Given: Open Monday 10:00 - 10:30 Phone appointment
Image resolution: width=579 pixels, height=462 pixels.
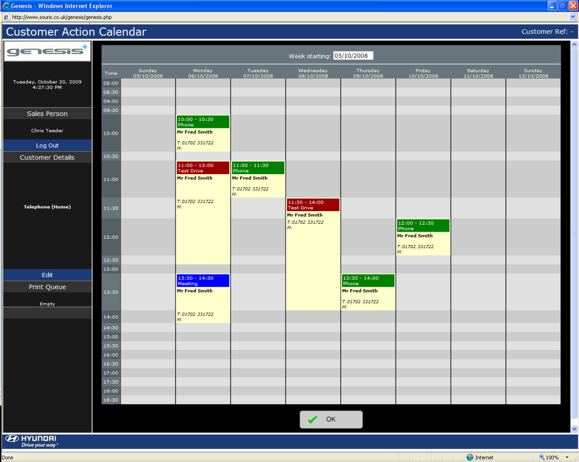Looking at the screenshot, I should 203,134.
